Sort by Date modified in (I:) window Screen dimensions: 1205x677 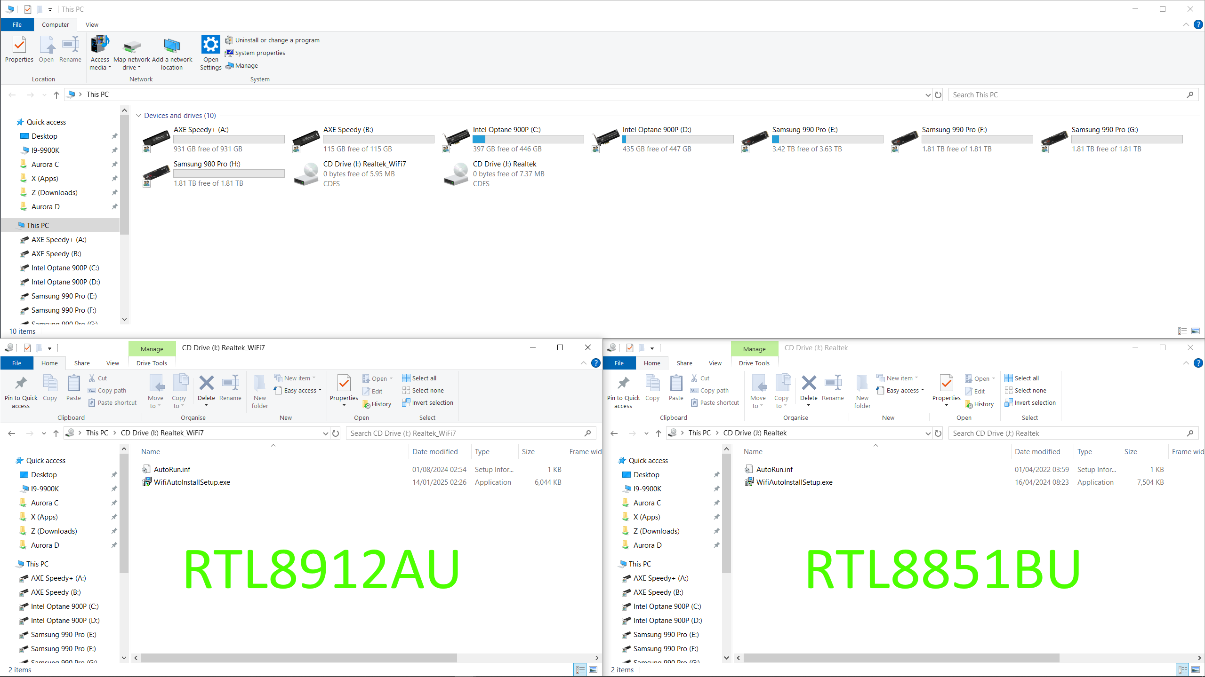(435, 451)
